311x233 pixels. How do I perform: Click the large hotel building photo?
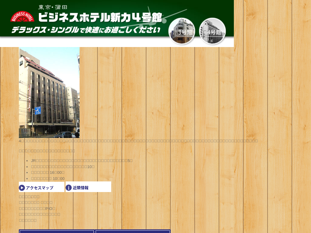coord(49,93)
